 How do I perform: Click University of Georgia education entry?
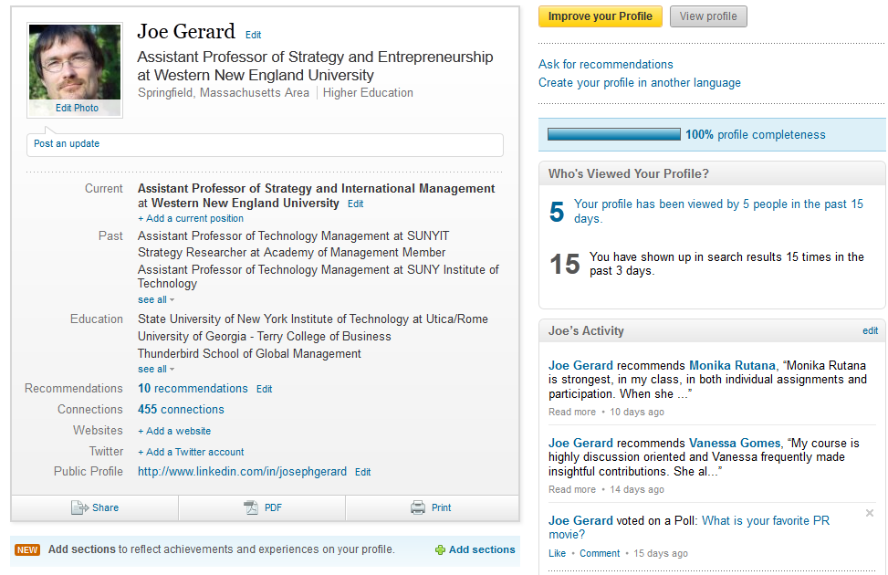[x=265, y=337]
